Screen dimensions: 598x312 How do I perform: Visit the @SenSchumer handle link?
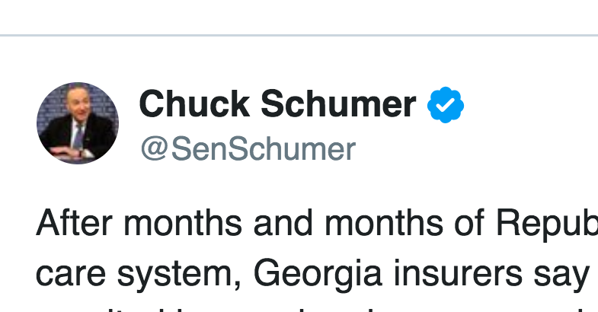coord(248,149)
